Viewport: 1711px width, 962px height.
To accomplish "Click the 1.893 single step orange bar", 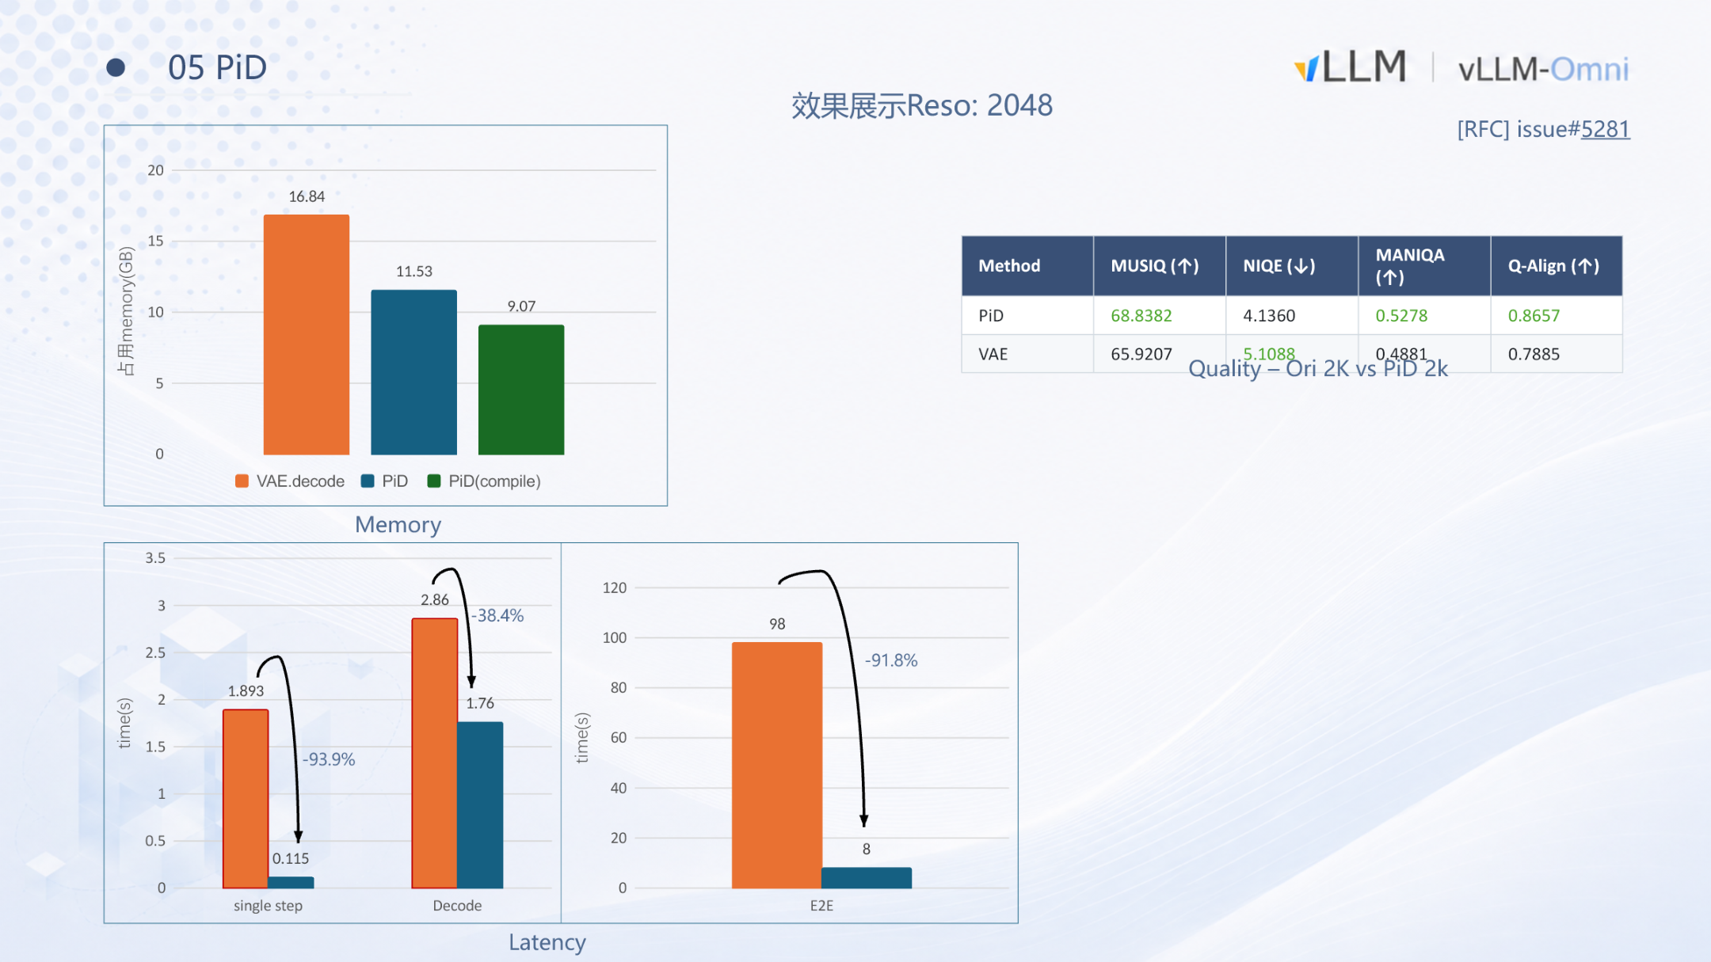I will point(246,798).
